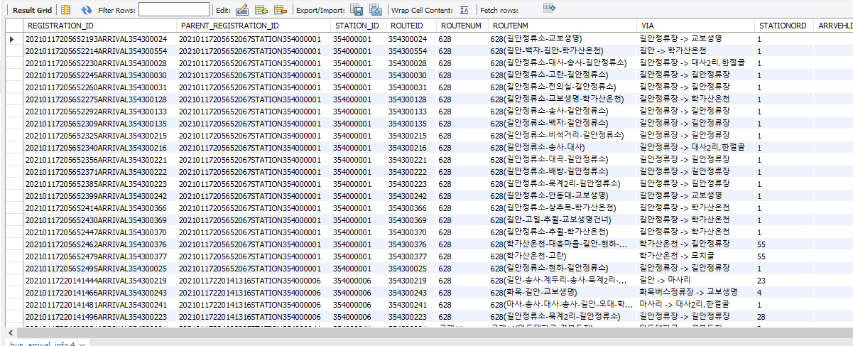Viewport: 853px width, 346px height.
Task: Click ROUTENM cell 628(길안정류소-안동대-교보생명)
Action: pyautogui.click(x=563, y=196)
